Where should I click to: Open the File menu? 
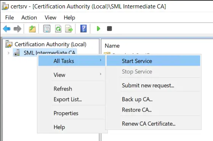10,18
